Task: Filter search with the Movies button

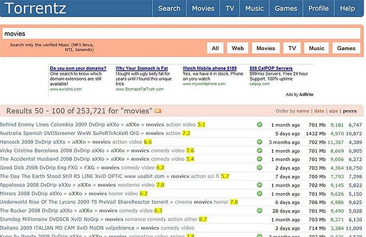Action: pyautogui.click(x=265, y=48)
